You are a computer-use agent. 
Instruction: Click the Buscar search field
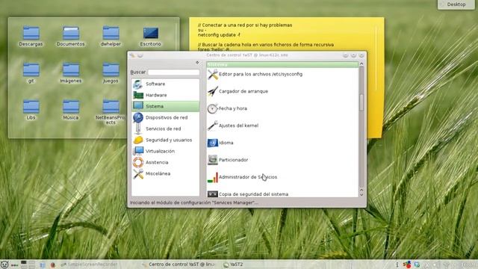click(173, 72)
